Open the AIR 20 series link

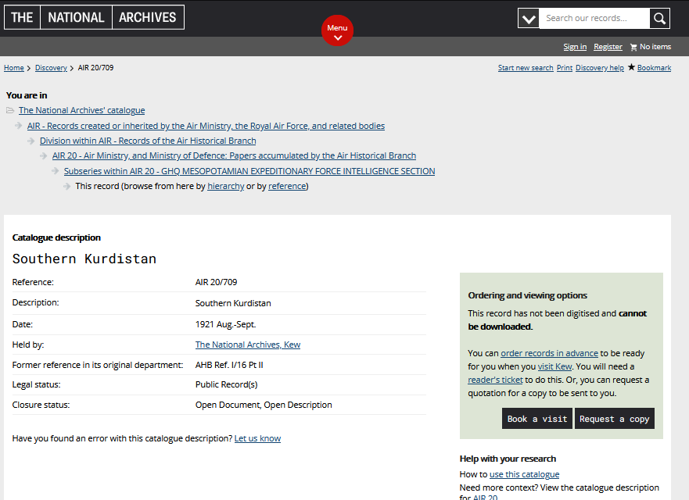click(234, 155)
